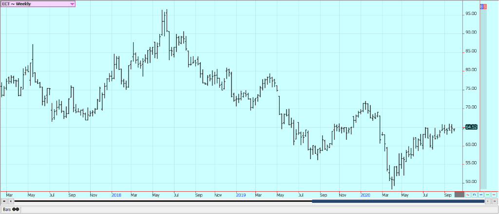Click the 64.52 current price label
Viewport: 499px width, 214px height.
(x=471, y=127)
